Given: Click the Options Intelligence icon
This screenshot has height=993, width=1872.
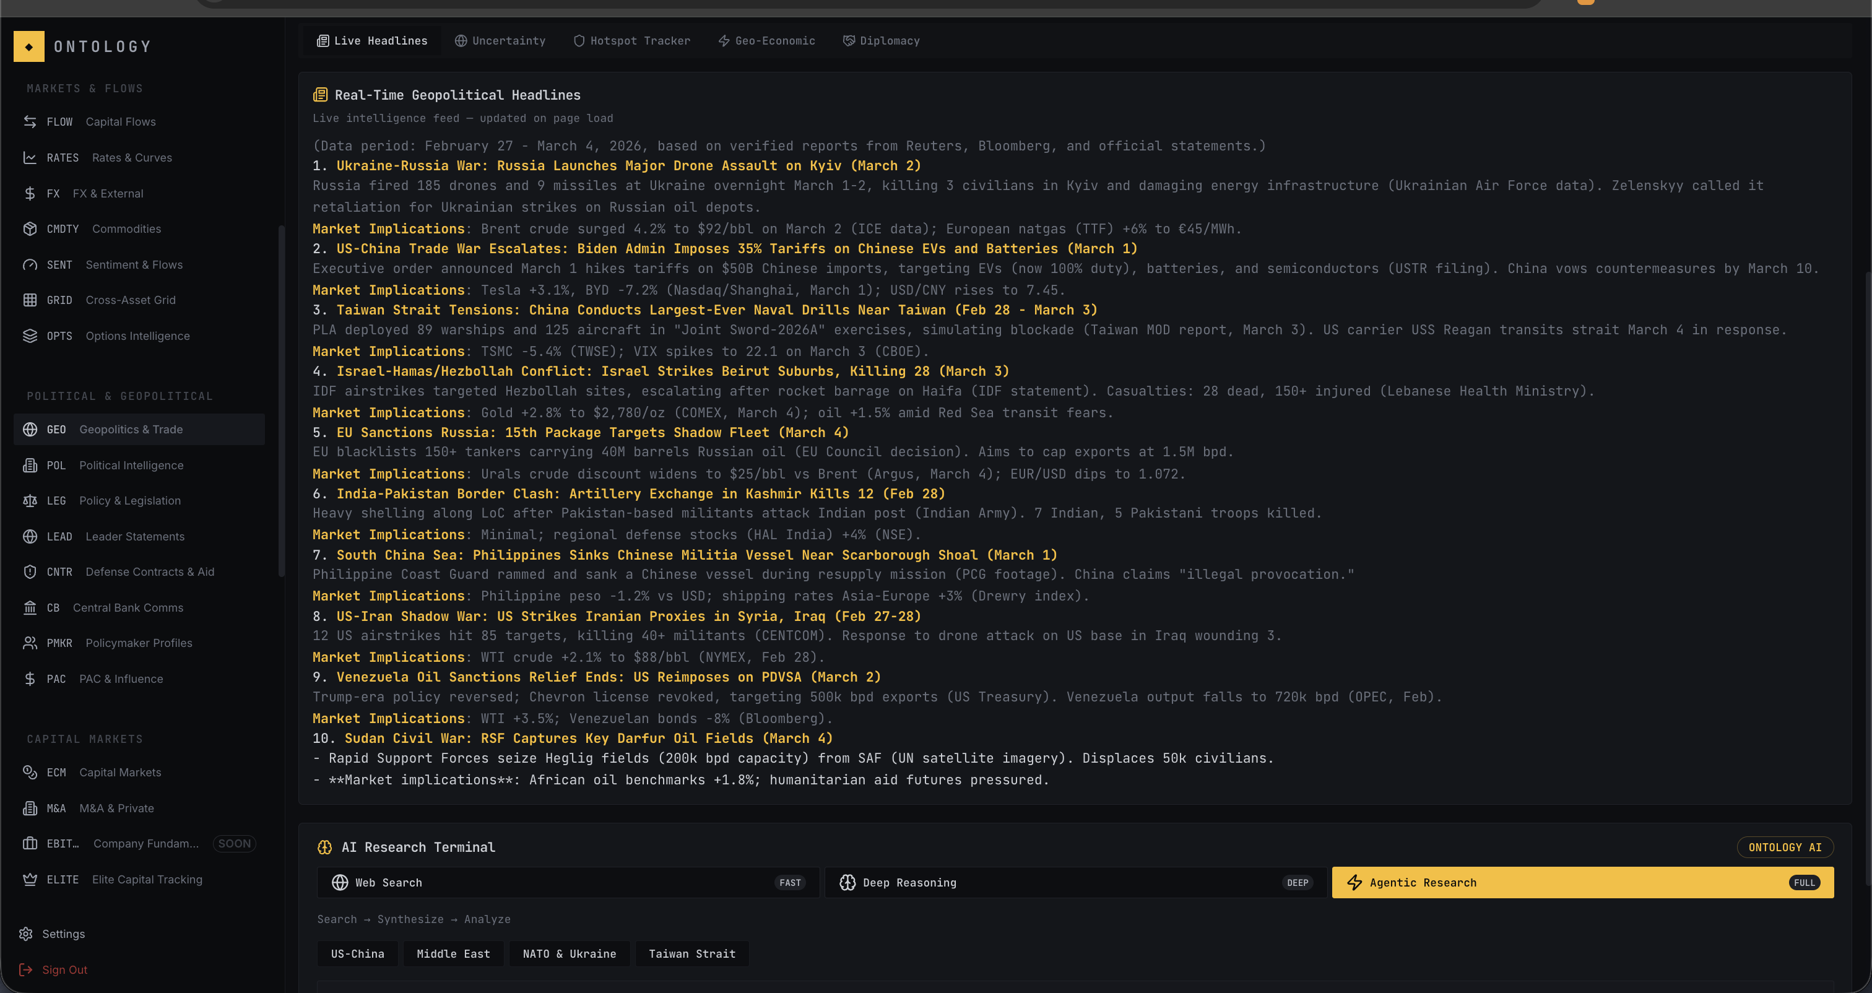Looking at the screenshot, I should pos(30,335).
